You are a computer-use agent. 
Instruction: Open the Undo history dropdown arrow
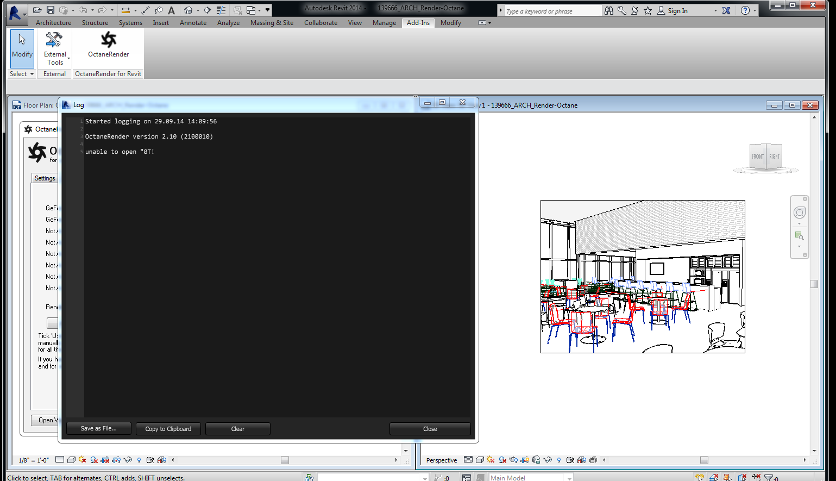tap(92, 10)
